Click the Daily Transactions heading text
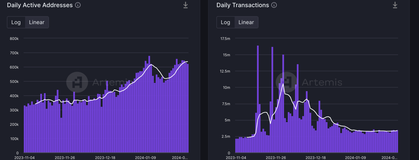The image size is (419, 160). coord(243,5)
